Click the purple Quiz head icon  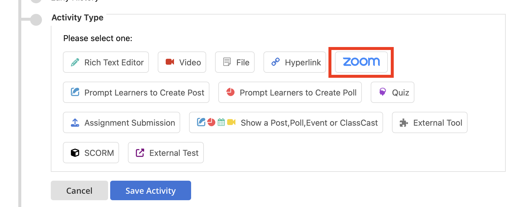tap(383, 92)
